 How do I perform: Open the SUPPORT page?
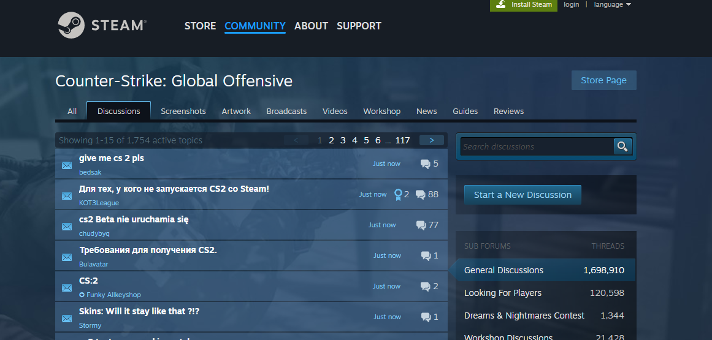coord(359,26)
